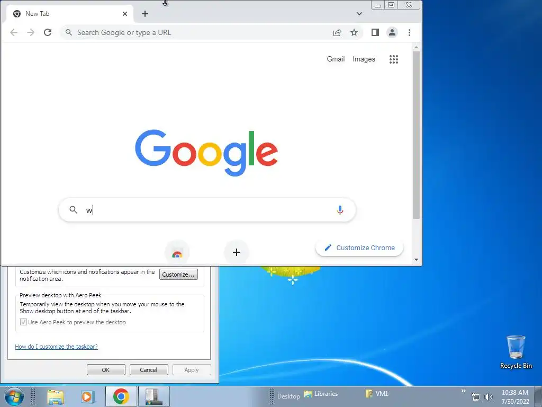Screen dimensions: 542x407
Task: Open the volume speaker tray icon
Action: (x=488, y=397)
